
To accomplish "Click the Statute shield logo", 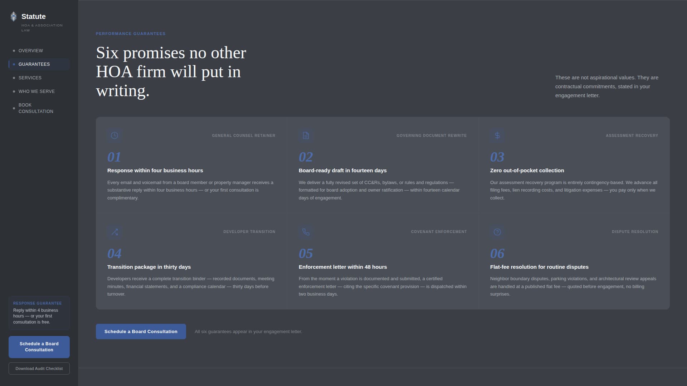I will pos(14,16).
